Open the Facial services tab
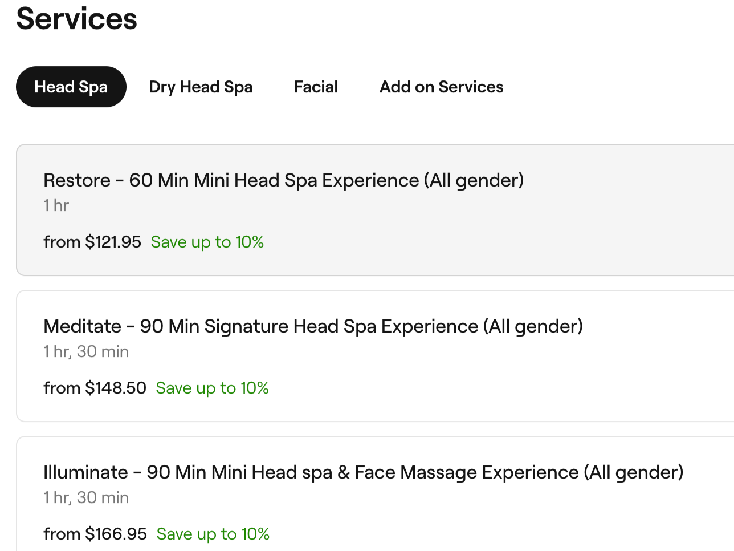The width and height of the screenshot is (734, 551). (x=316, y=87)
